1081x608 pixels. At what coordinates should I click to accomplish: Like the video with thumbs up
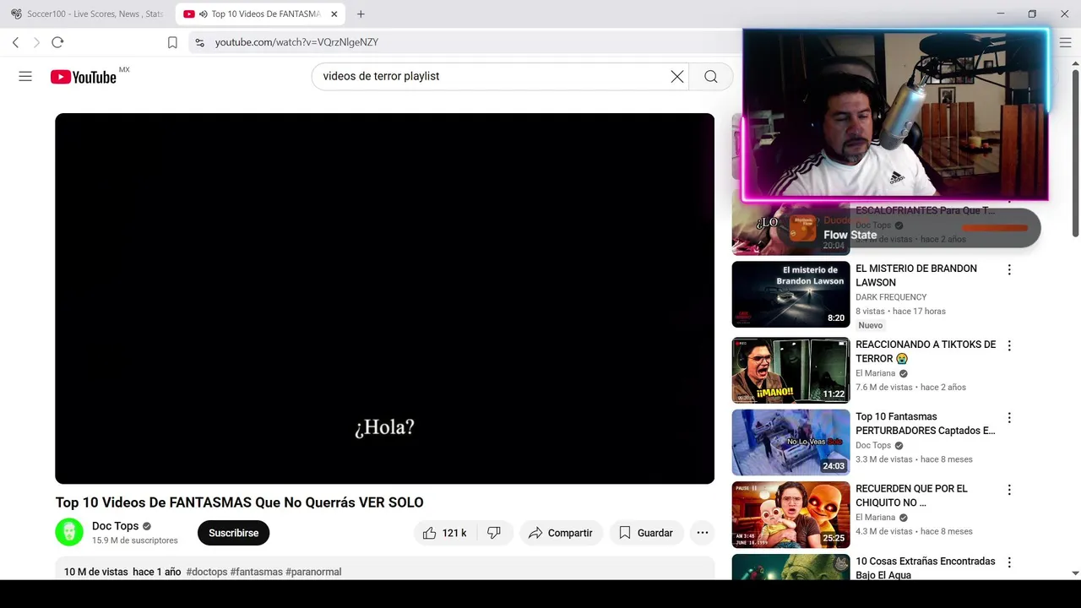point(445,533)
